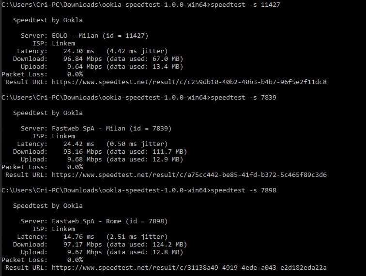Click the 9.64 Mbps upload value
The width and height of the screenshot is (366, 276).
coord(85,66)
